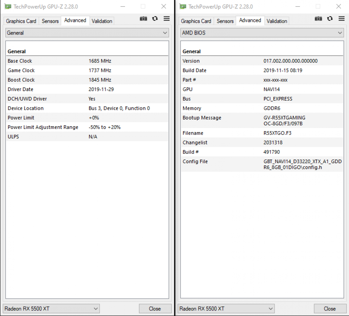The height and width of the screenshot is (316, 349).
Task: Select the NAVI14 GPU value
Action: tap(272, 89)
